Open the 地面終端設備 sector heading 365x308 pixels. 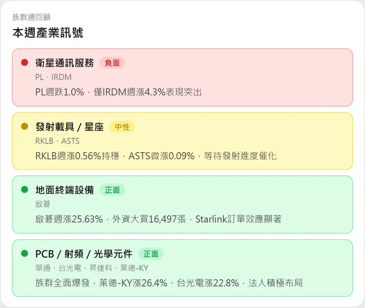(65, 190)
